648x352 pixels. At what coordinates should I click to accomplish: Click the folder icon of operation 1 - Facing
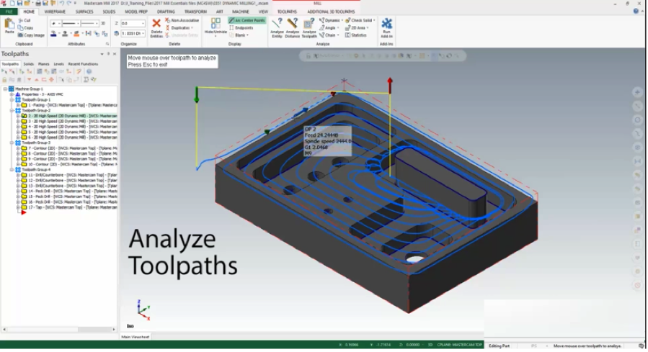point(24,105)
